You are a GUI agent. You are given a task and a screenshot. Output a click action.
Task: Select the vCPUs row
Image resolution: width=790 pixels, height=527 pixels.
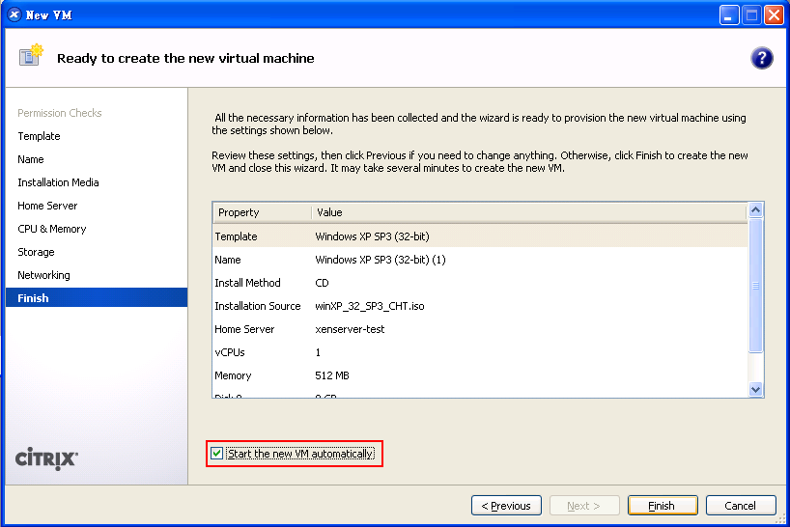[x=480, y=352]
